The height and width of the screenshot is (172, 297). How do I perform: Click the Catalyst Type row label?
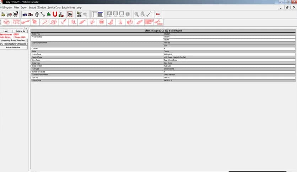click(x=37, y=57)
